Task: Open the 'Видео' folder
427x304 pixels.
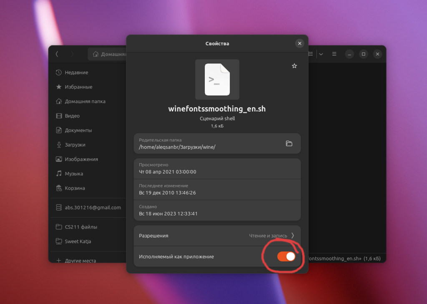Action: coord(72,116)
